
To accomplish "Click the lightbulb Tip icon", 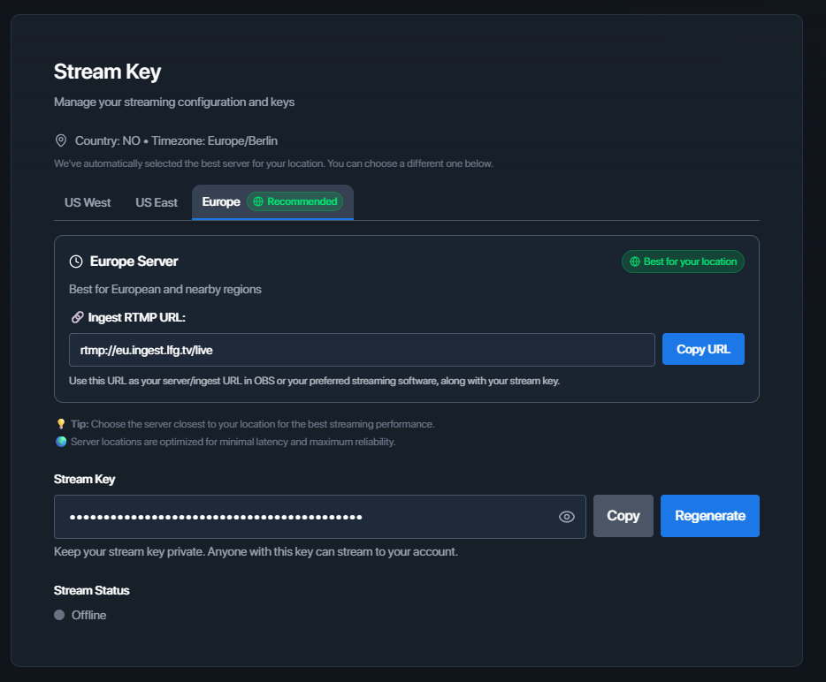I will point(61,424).
